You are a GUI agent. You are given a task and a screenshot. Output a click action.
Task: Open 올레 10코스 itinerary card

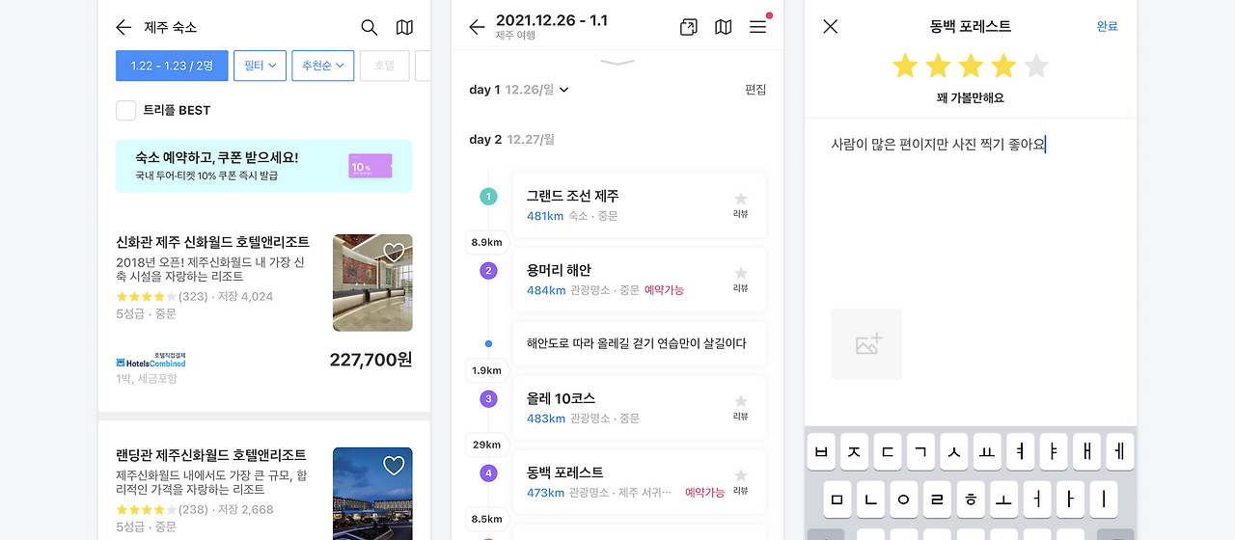pos(639,407)
